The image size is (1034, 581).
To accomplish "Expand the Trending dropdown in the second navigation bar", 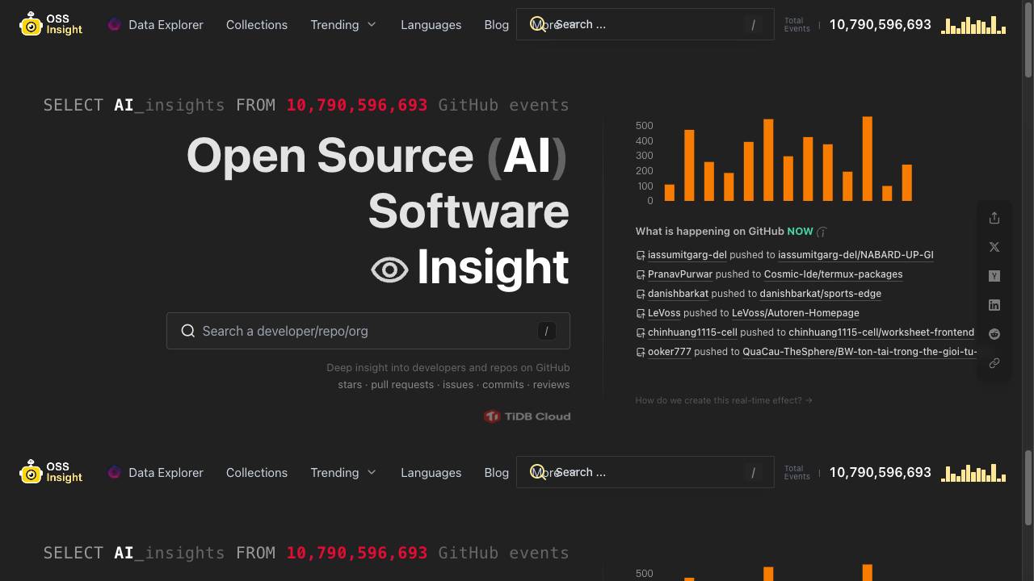I will pyautogui.click(x=343, y=472).
